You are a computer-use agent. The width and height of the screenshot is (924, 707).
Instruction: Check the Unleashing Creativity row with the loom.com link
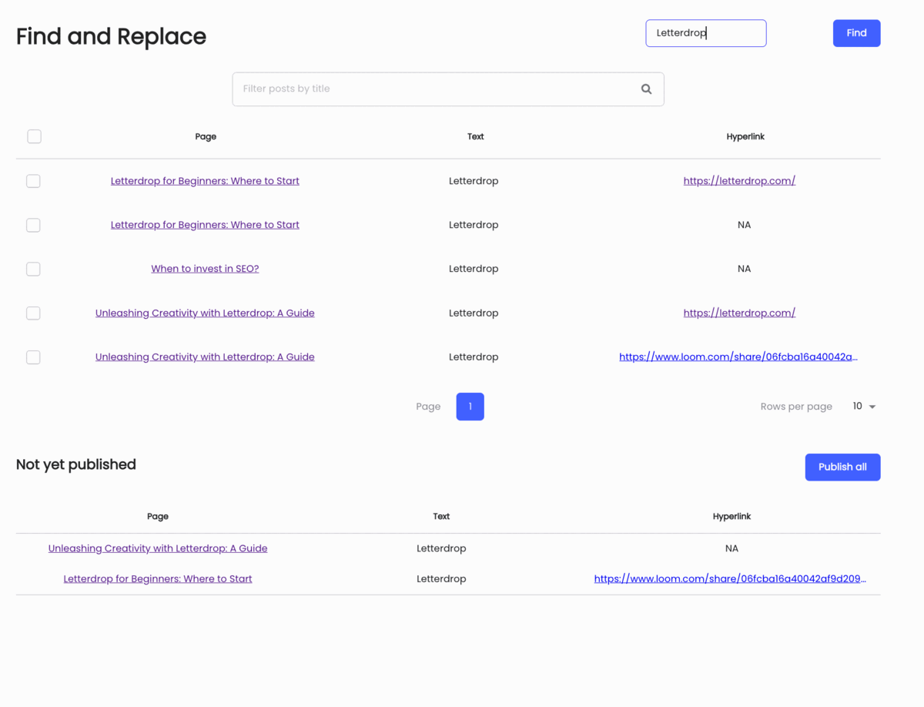33,357
